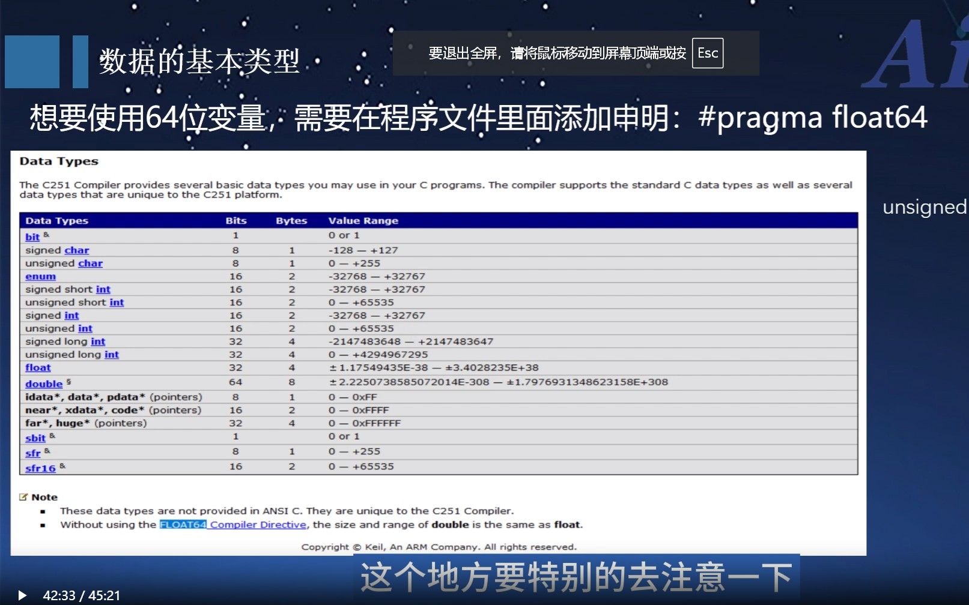Viewport: 969px width, 605px height.
Task: Open the float data type link
Action: pos(38,367)
